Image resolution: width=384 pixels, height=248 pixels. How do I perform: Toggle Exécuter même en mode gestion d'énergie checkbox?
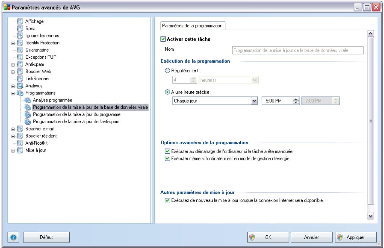click(167, 159)
